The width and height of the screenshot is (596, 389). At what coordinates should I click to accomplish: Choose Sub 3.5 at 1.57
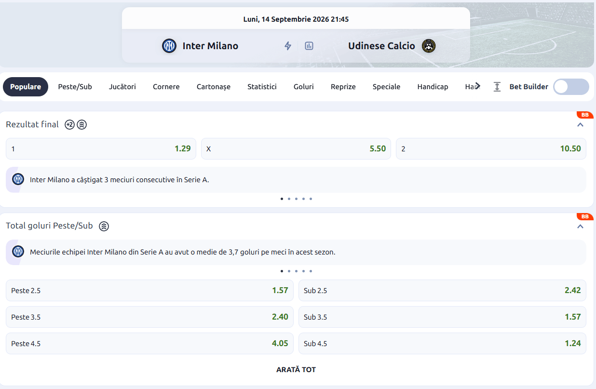click(442, 317)
